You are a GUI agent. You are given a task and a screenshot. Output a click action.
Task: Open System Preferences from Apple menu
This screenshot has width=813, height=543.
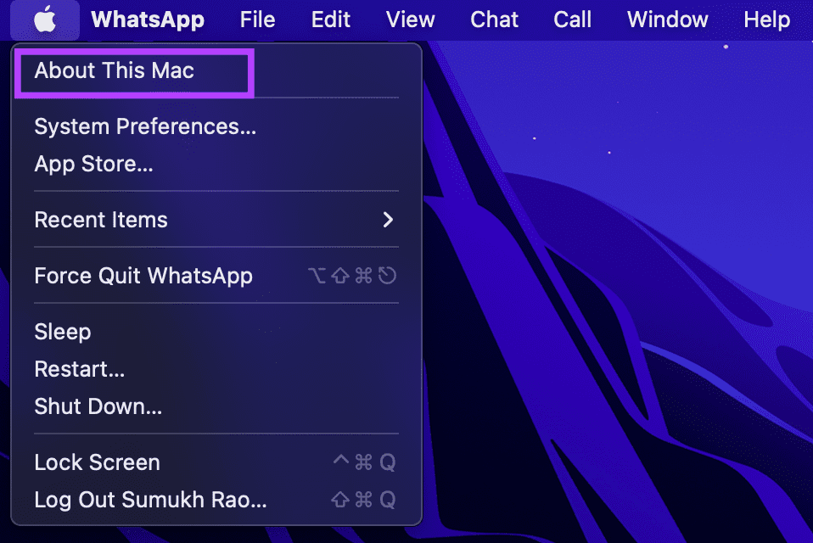[216, 126]
